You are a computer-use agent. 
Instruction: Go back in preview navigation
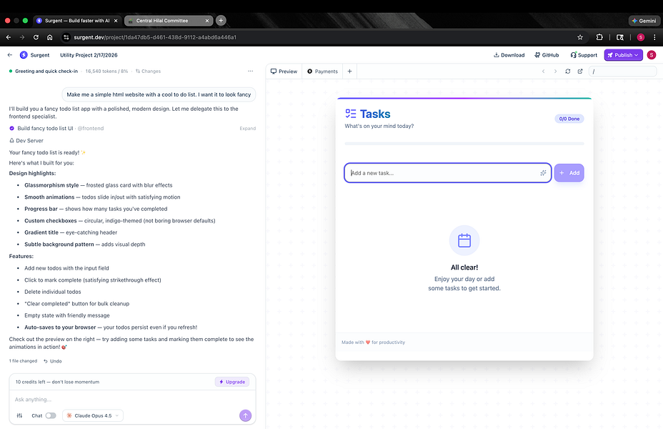point(544,71)
